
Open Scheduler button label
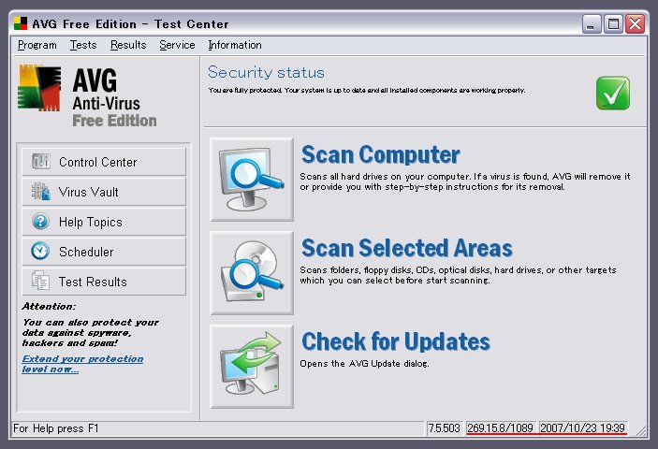tap(86, 252)
